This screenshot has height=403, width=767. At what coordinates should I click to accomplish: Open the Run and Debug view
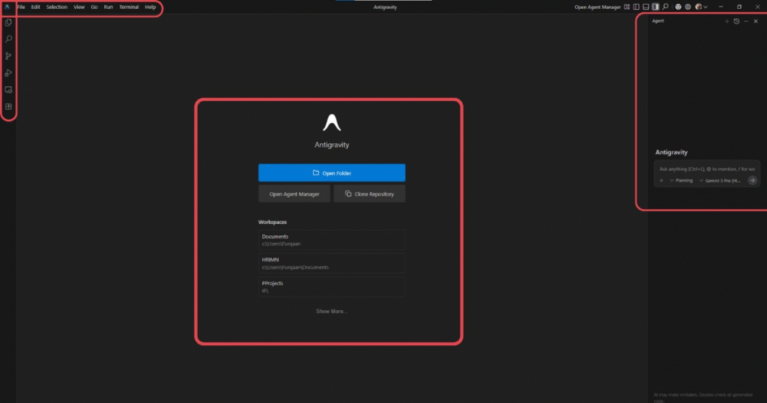click(8, 73)
